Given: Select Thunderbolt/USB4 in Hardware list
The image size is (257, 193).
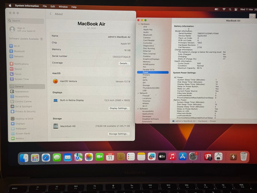Looking at the screenshot, I should (151, 88).
